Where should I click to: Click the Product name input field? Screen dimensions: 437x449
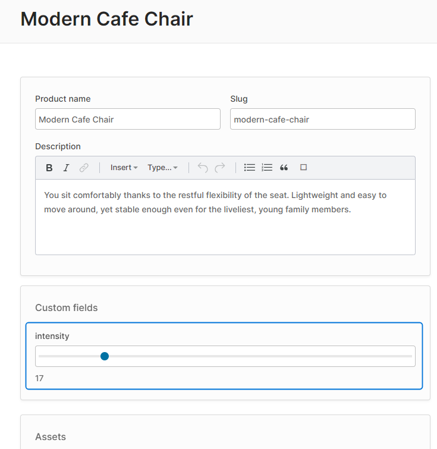(x=127, y=119)
